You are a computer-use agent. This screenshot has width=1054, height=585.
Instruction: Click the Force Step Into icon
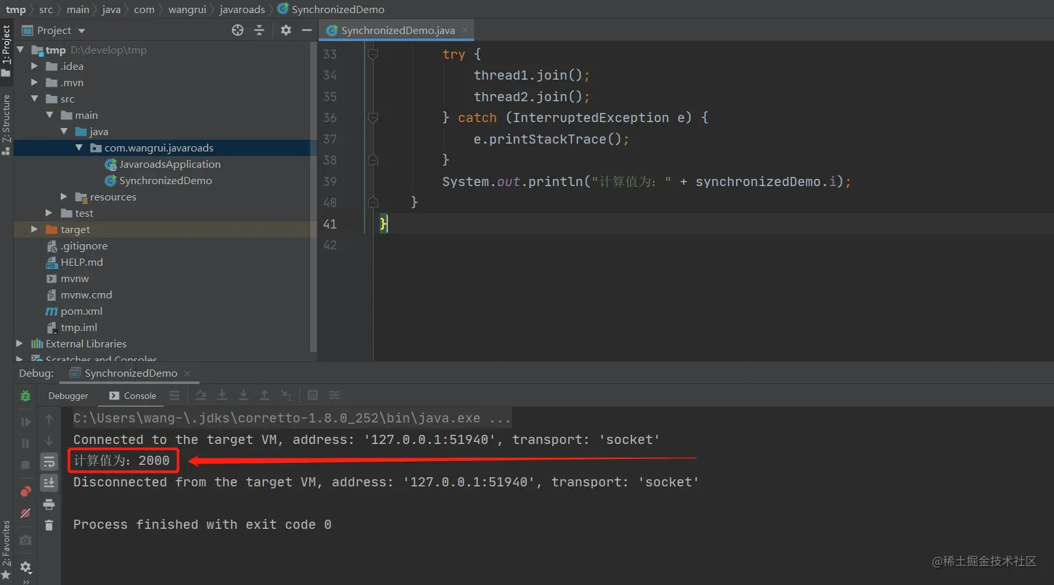click(x=244, y=395)
